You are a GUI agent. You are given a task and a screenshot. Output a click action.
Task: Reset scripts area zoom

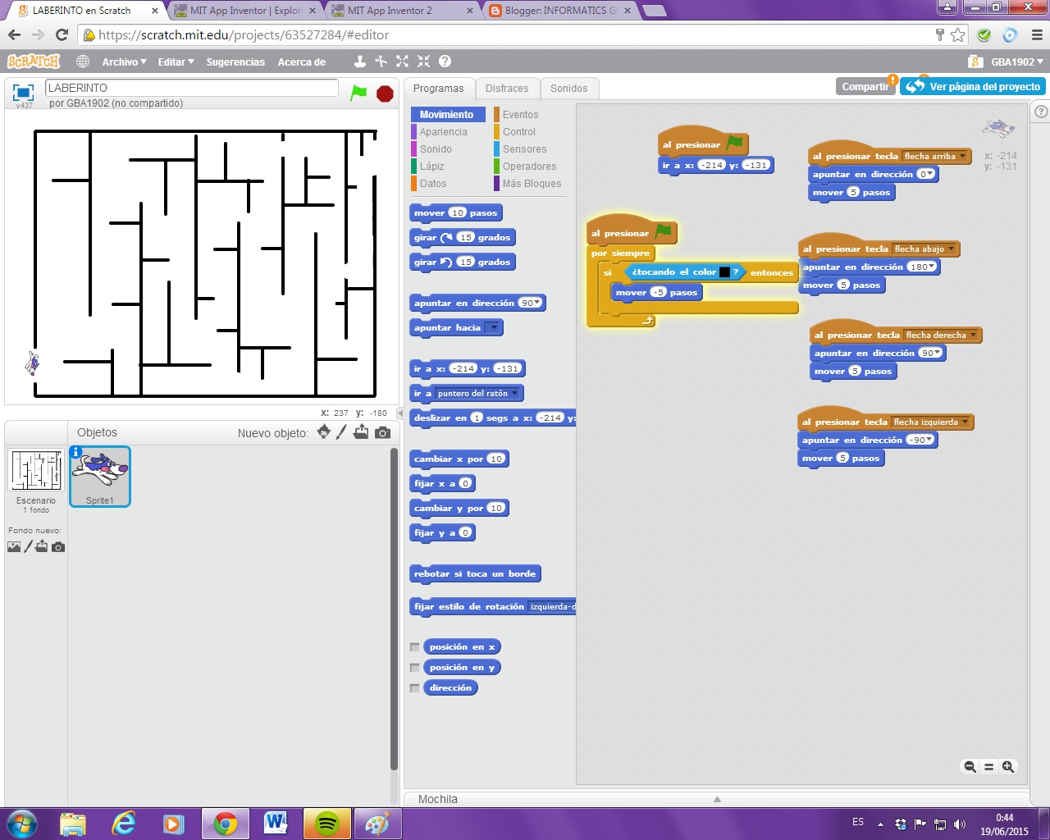pyautogui.click(x=989, y=767)
